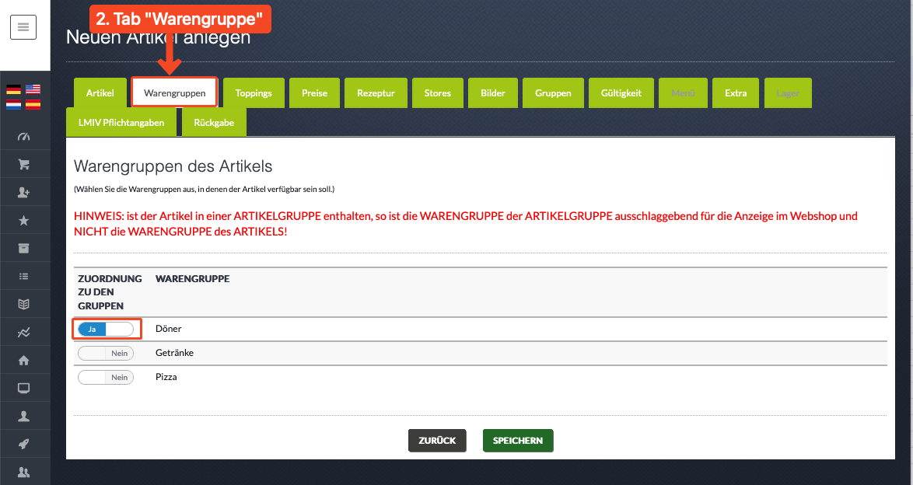
Task: Turn off the Döner Warengruppe toggle
Action: (x=106, y=329)
